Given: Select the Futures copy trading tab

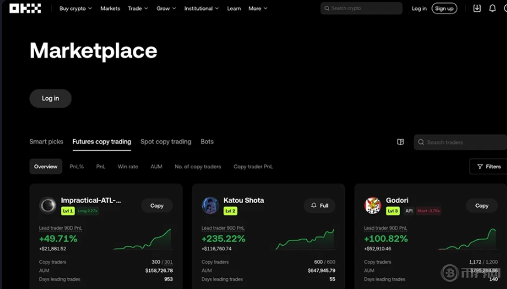Looking at the screenshot, I should (x=102, y=142).
